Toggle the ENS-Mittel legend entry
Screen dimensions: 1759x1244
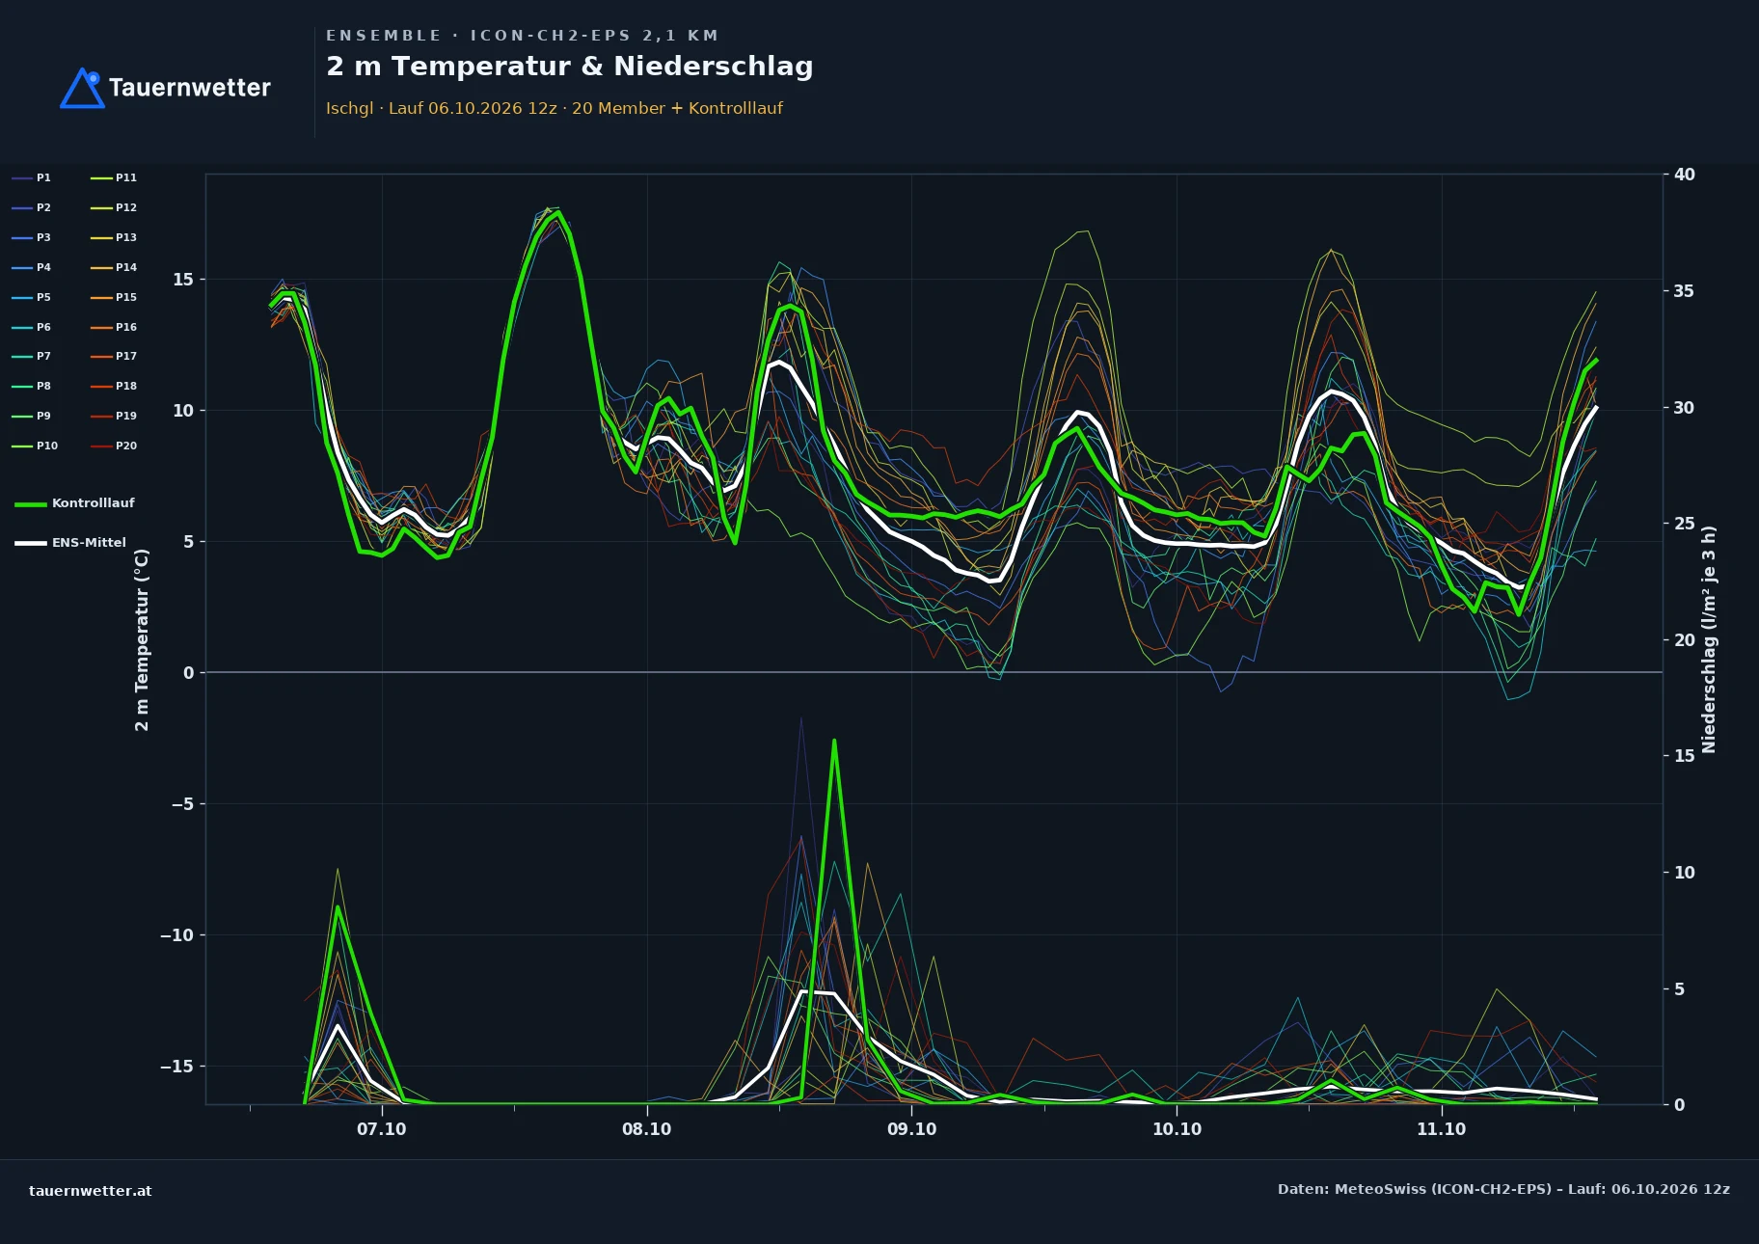(70, 543)
